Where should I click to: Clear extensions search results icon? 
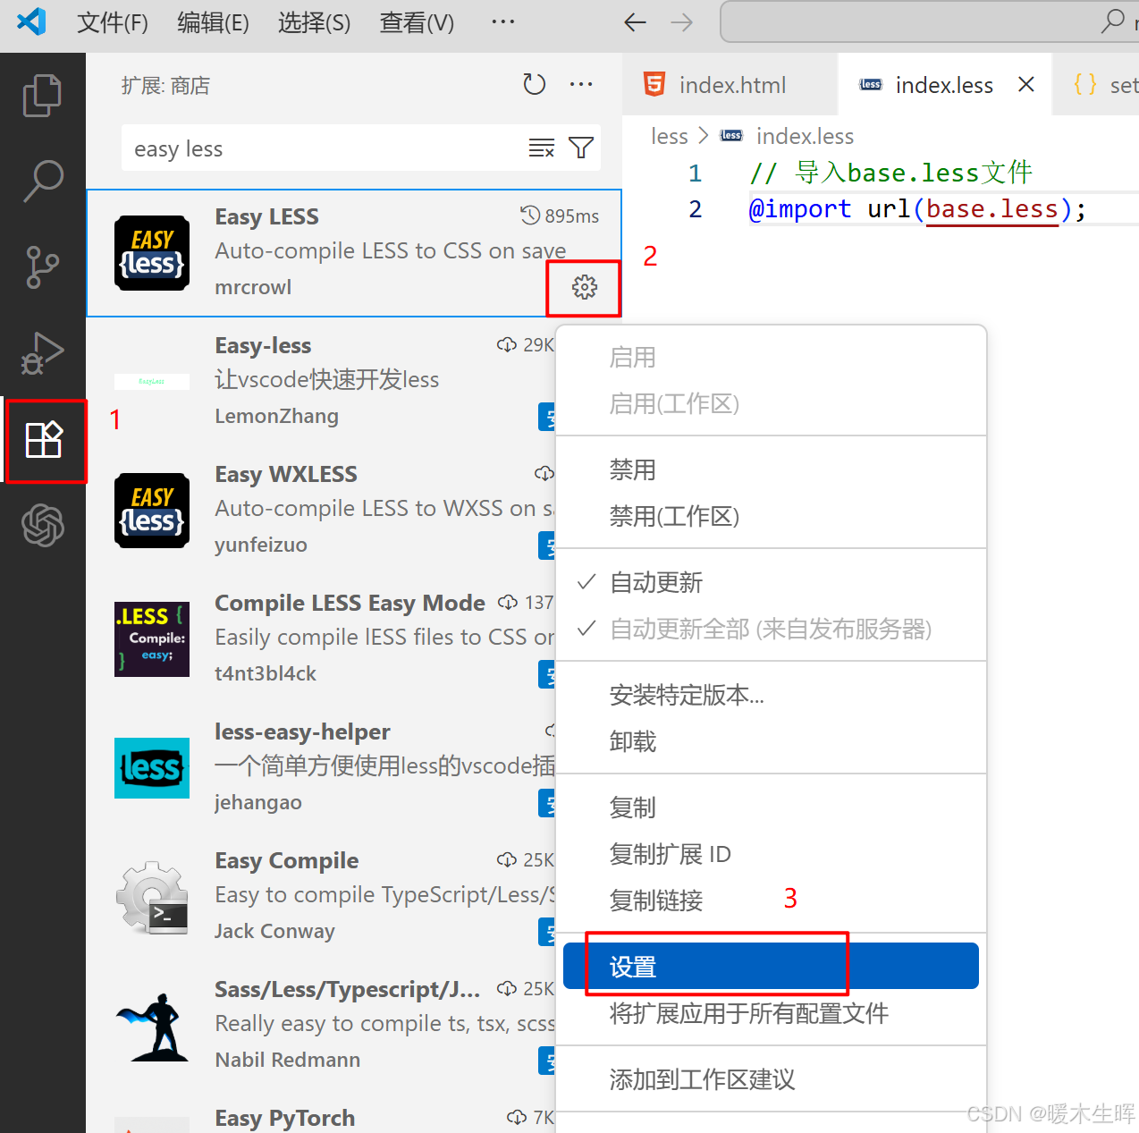542,148
